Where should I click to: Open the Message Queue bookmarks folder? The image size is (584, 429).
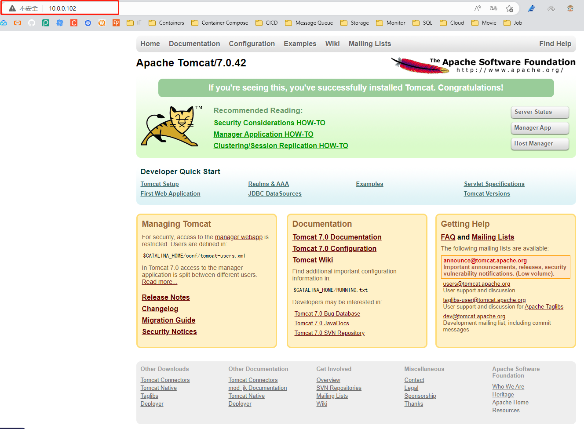click(309, 23)
